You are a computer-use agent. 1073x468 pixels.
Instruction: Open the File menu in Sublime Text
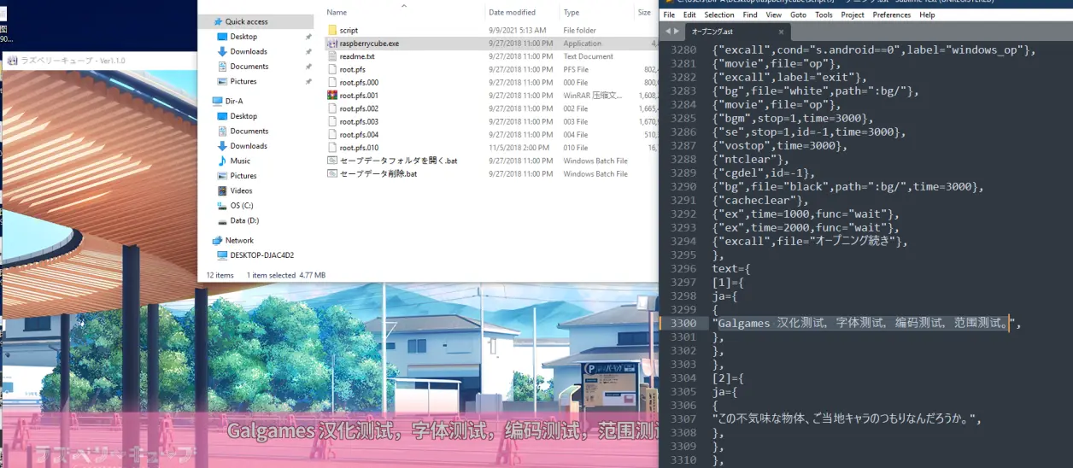tap(669, 15)
